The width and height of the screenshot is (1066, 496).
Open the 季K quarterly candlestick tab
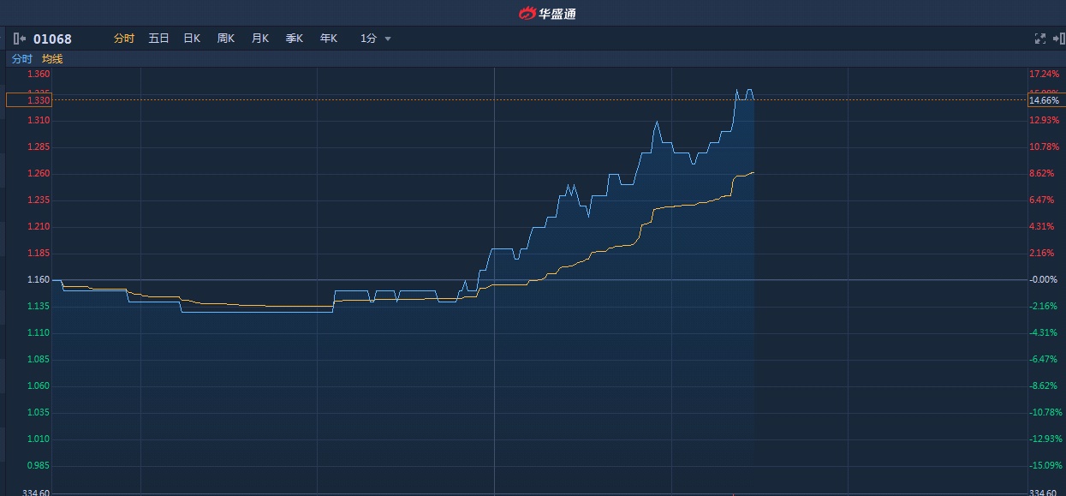295,39
